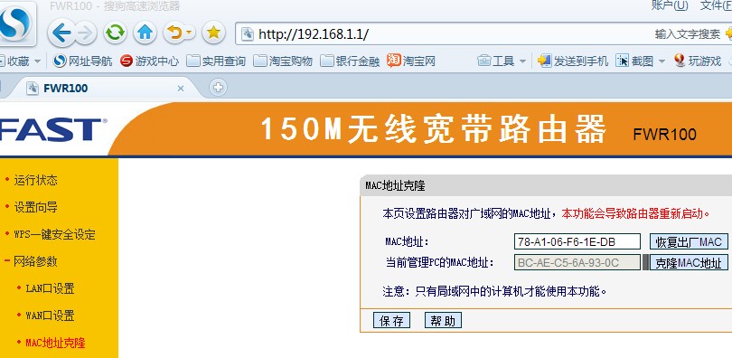Open the 账户(U) menu
The width and height of the screenshot is (732, 358).
pos(670,5)
